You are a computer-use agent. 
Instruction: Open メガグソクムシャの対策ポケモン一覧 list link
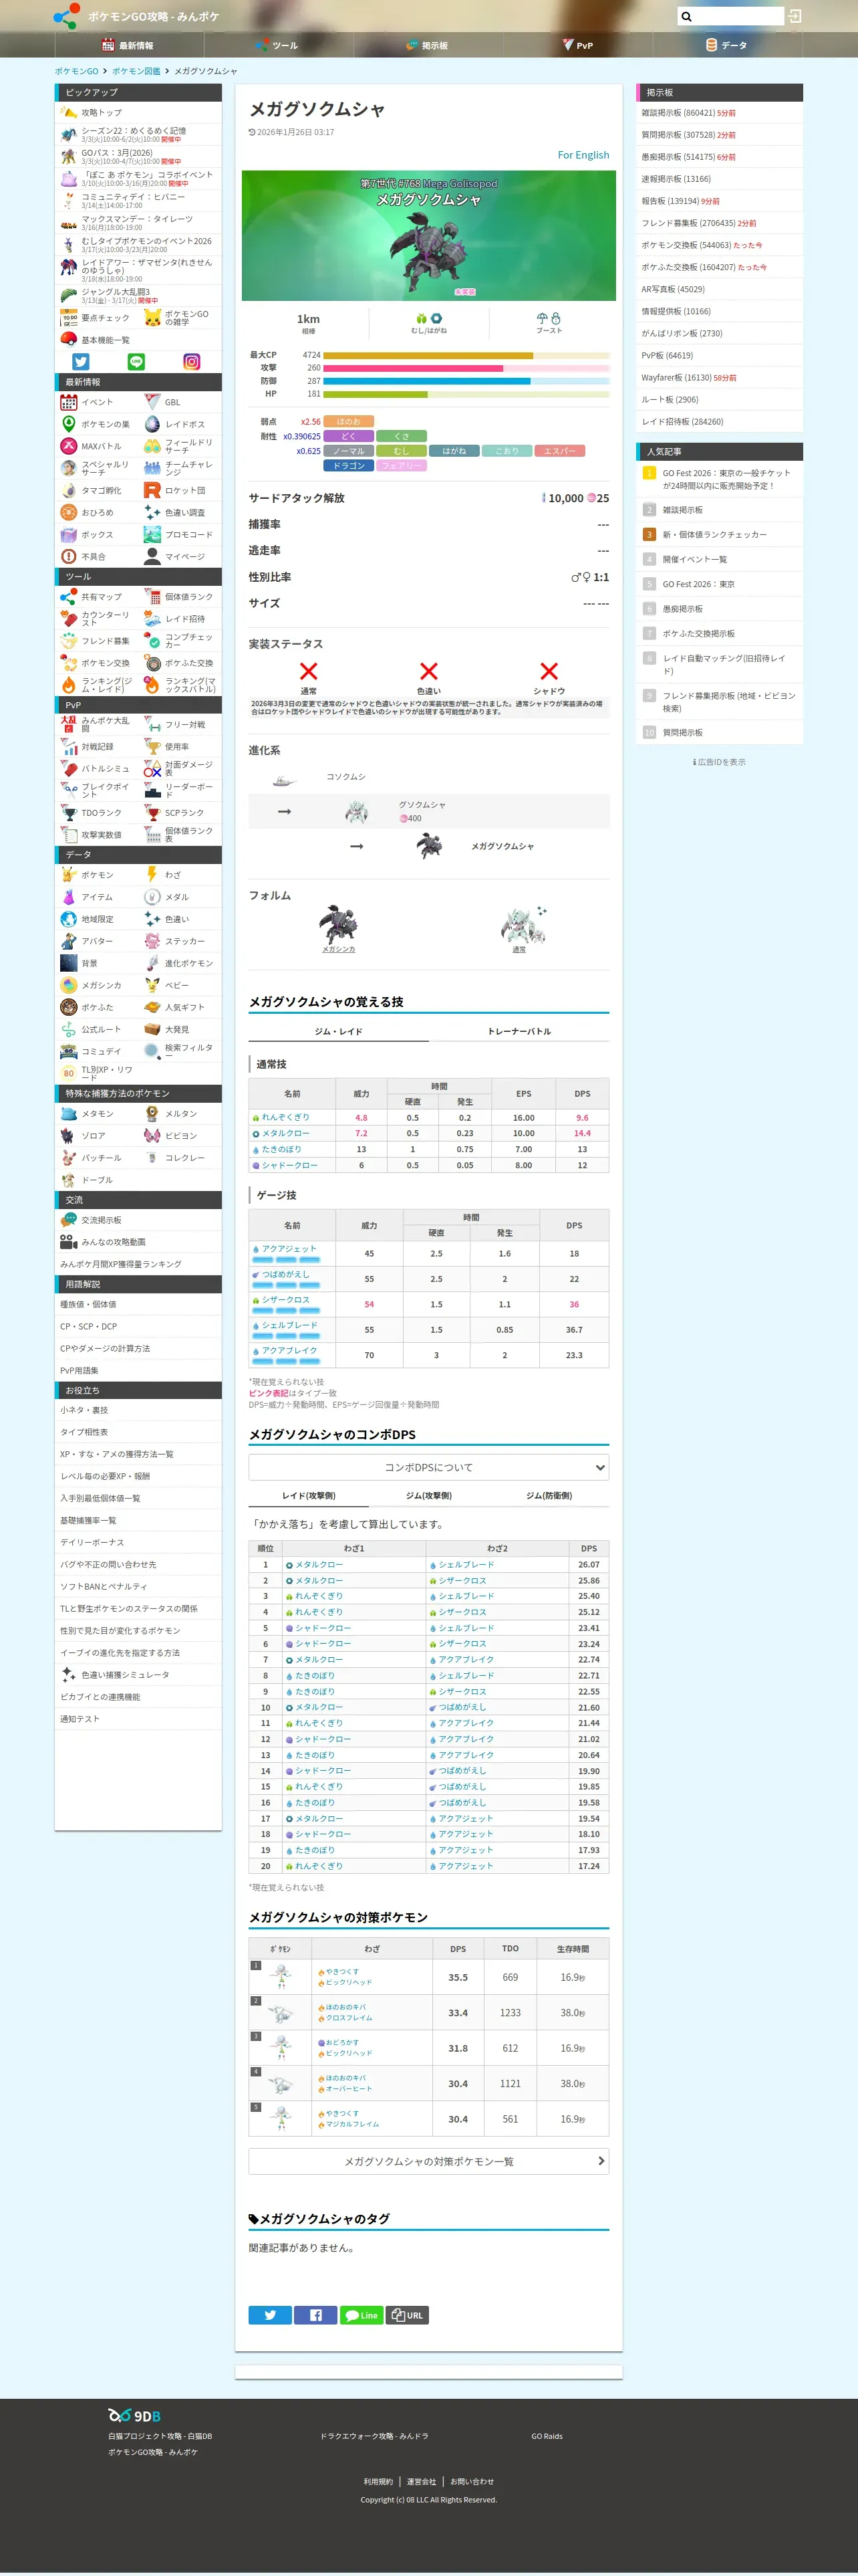coord(428,2162)
